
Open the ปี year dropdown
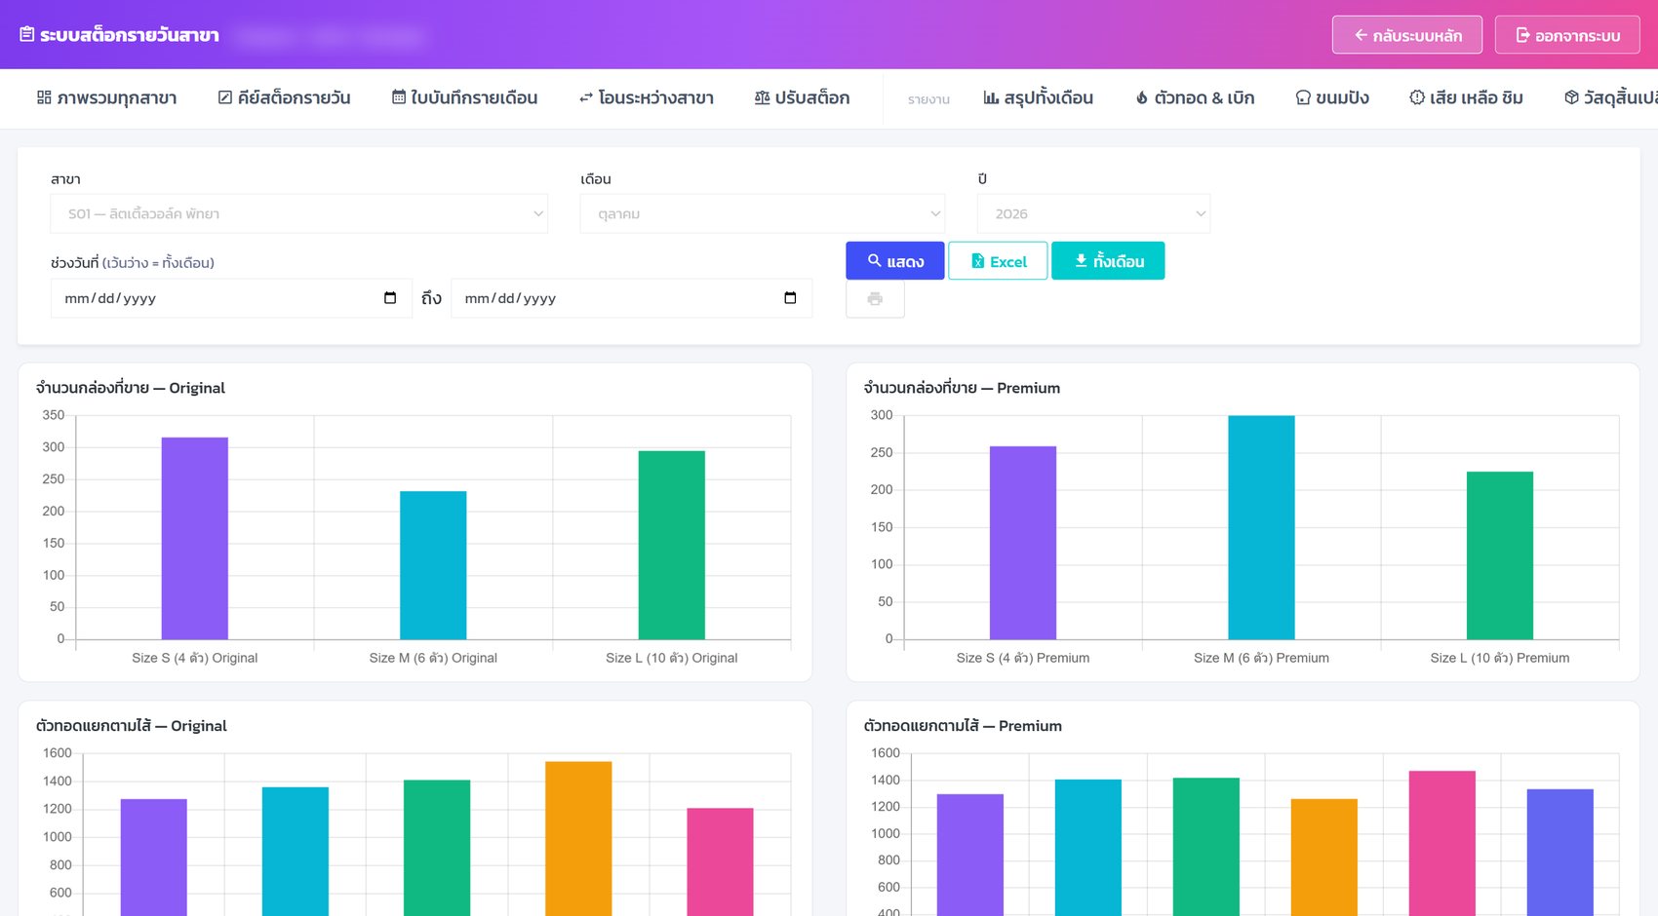point(1093,213)
